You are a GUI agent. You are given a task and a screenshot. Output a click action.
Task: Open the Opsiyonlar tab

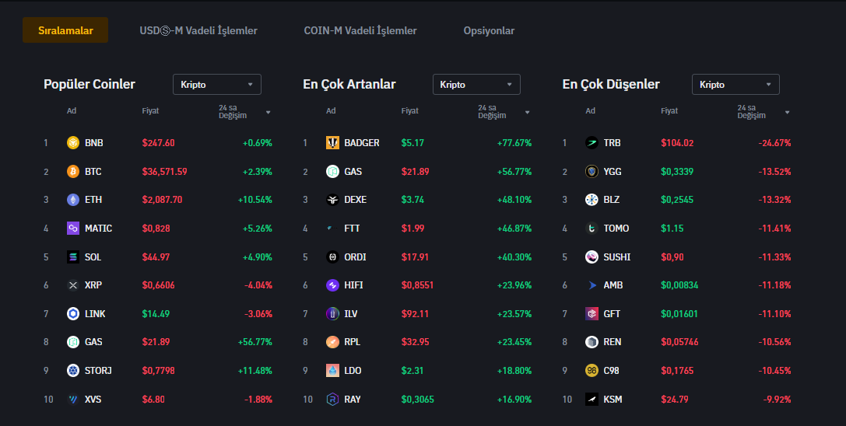pos(489,31)
